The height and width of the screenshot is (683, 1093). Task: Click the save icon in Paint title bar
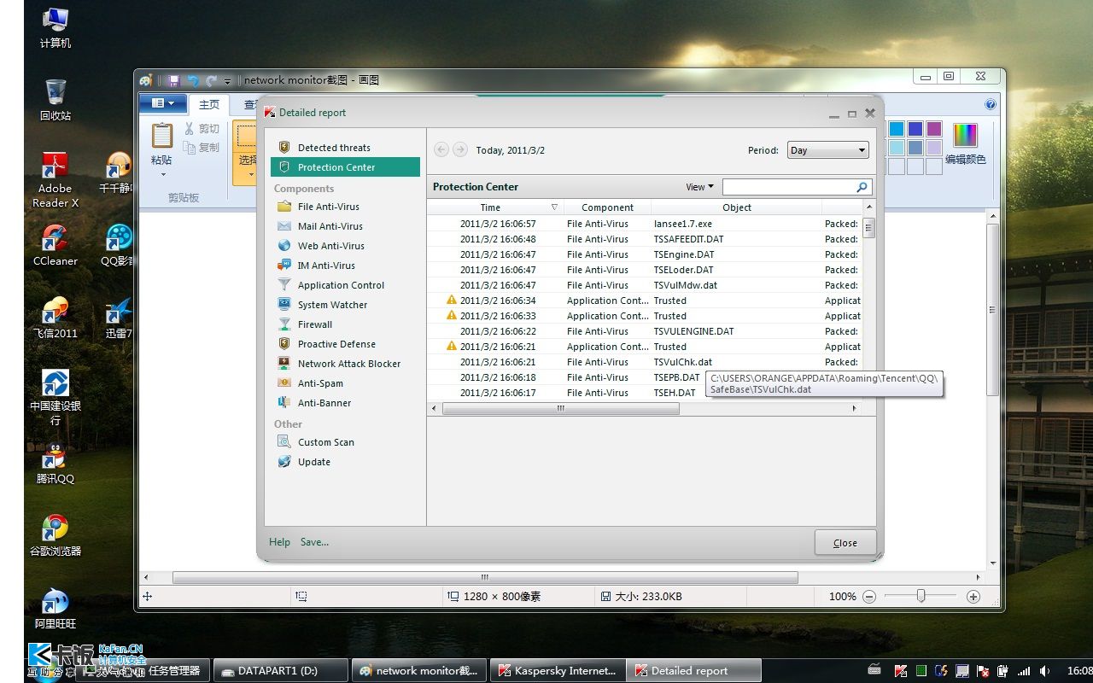173,80
